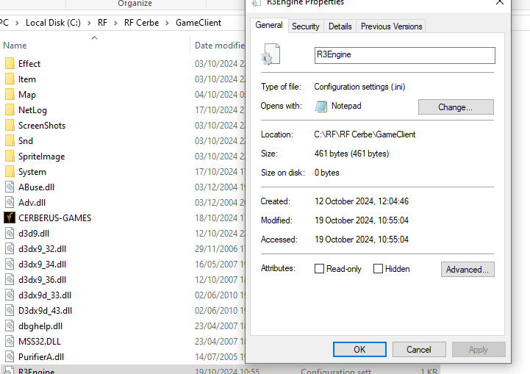Select the NetLog folder icon
The image size is (530, 374).
pos(10,110)
